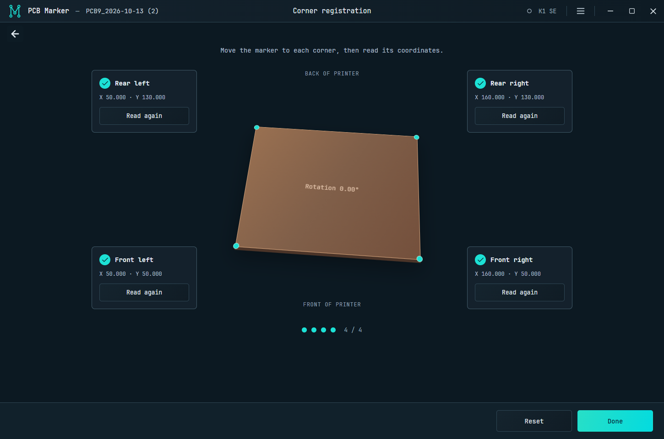Screen dimensions: 664x439
Task: Click the PCB9_2026-10-13 (2) project name
Action: click(x=122, y=11)
